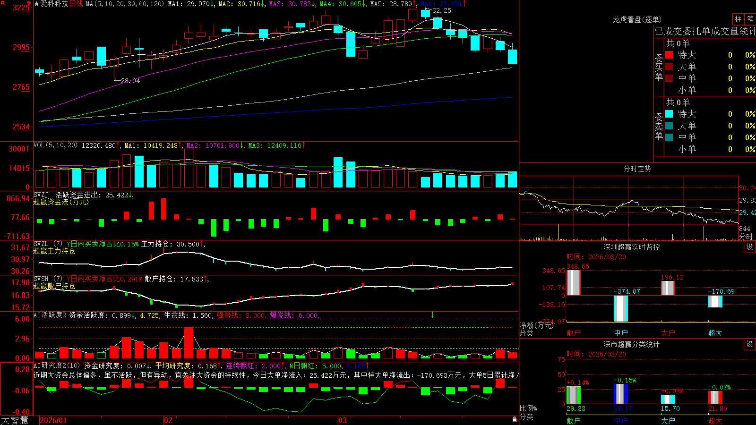756x425 pixels.
Task: Click the 时间: 2026/03/20 in realtime monitor
Action: tap(596, 257)
